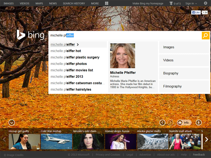This screenshot has width=211, height=158.
Task: Click the Feedback link
Action: 199,155
